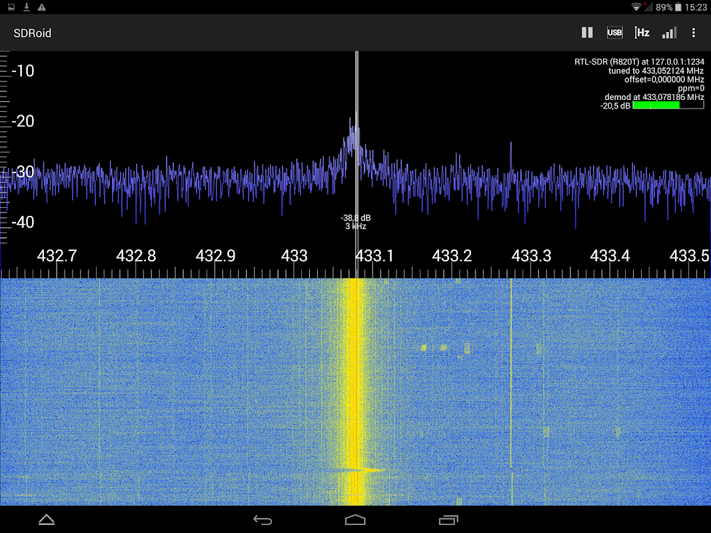Screen dimensions: 711x533
Task: Tap the strong yellow band in waterfall
Action: [x=354, y=392]
